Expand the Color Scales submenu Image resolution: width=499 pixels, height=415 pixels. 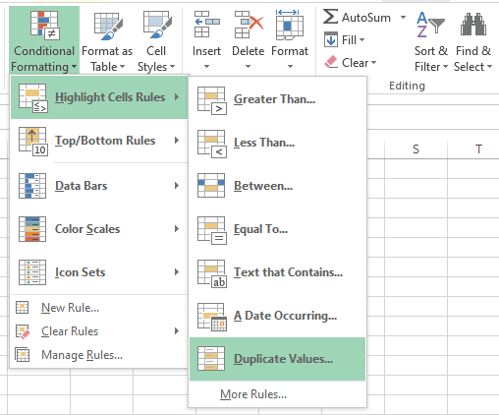(99, 229)
